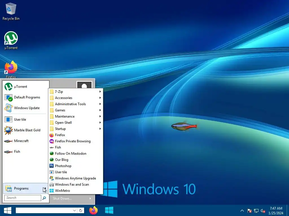Launch Marble Blast Gold
289x216 pixels.
click(26, 130)
